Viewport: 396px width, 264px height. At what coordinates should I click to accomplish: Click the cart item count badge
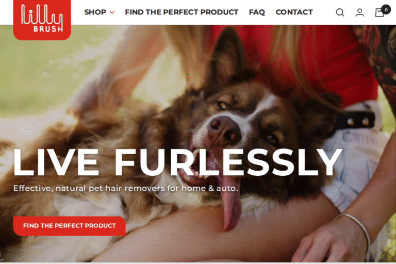[386, 10]
